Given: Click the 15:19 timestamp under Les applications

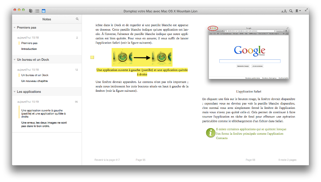Looking at the screenshot, I should point(28,102).
